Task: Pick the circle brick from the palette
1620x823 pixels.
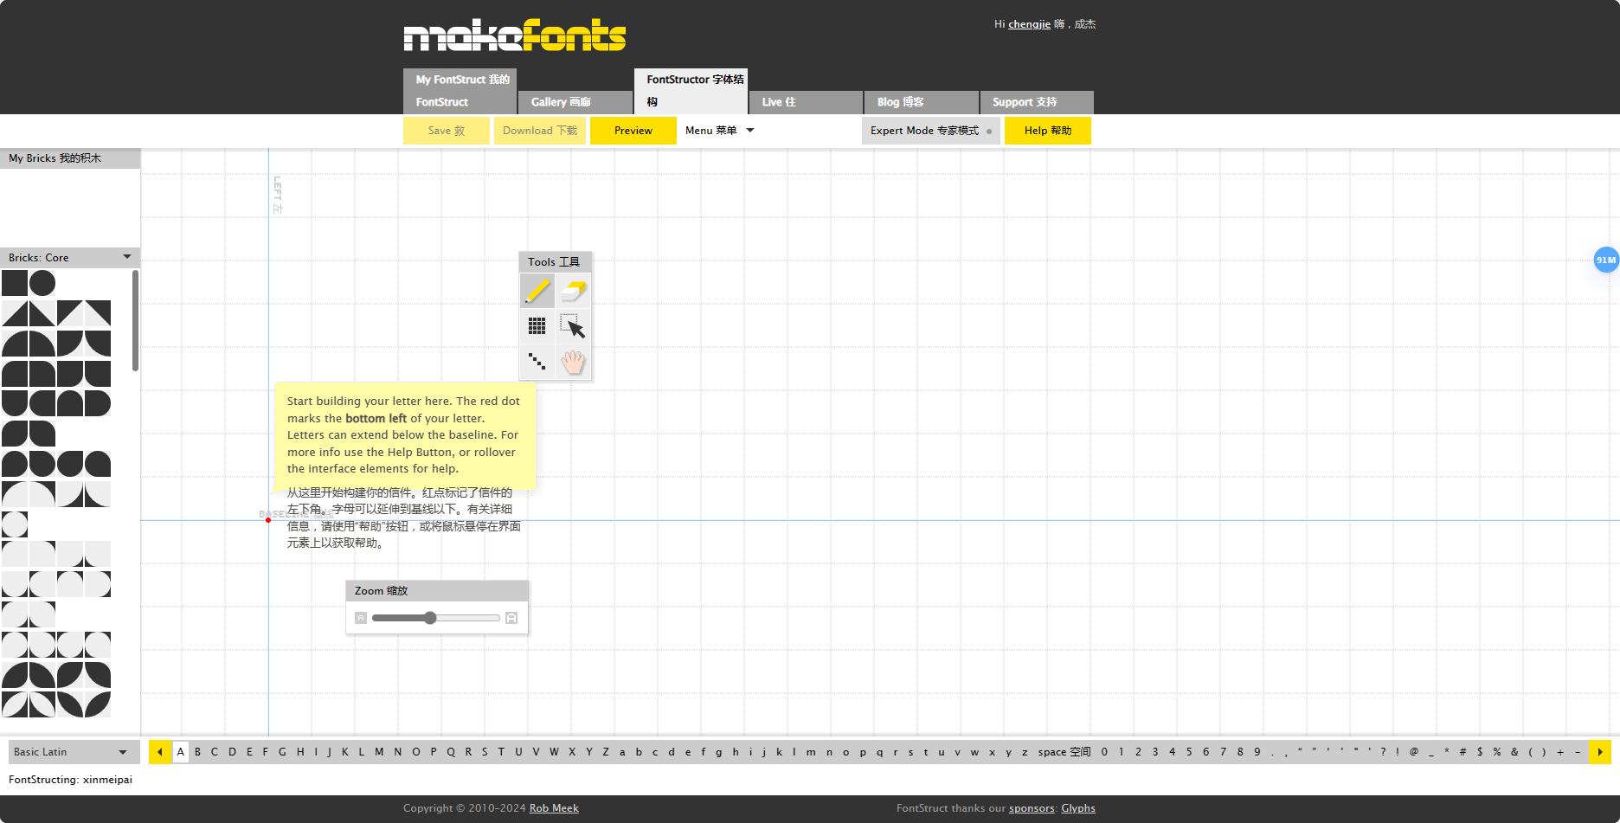Action: [x=42, y=282]
